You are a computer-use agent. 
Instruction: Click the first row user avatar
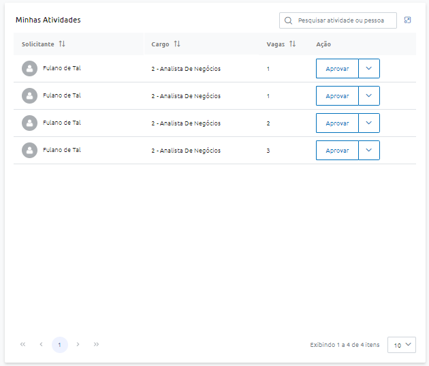point(29,69)
